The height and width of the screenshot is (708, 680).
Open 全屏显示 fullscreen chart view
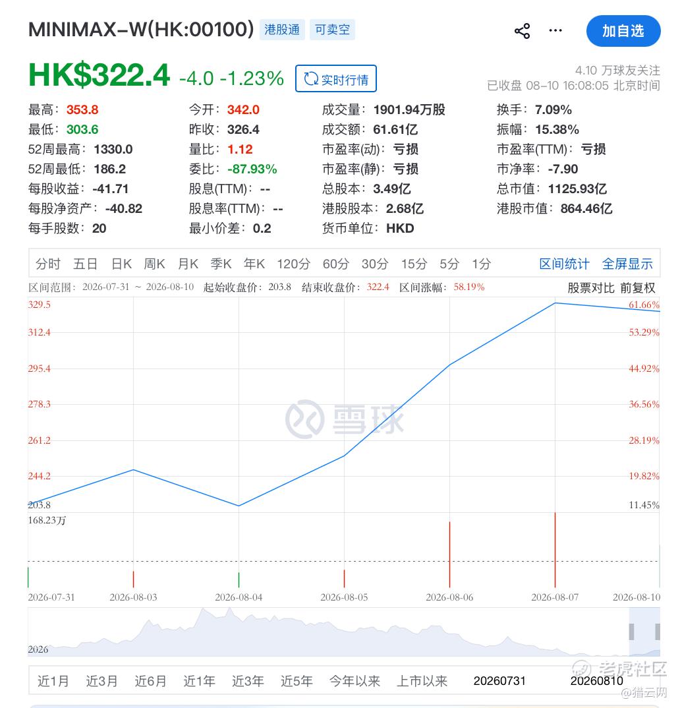pyautogui.click(x=627, y=264)
